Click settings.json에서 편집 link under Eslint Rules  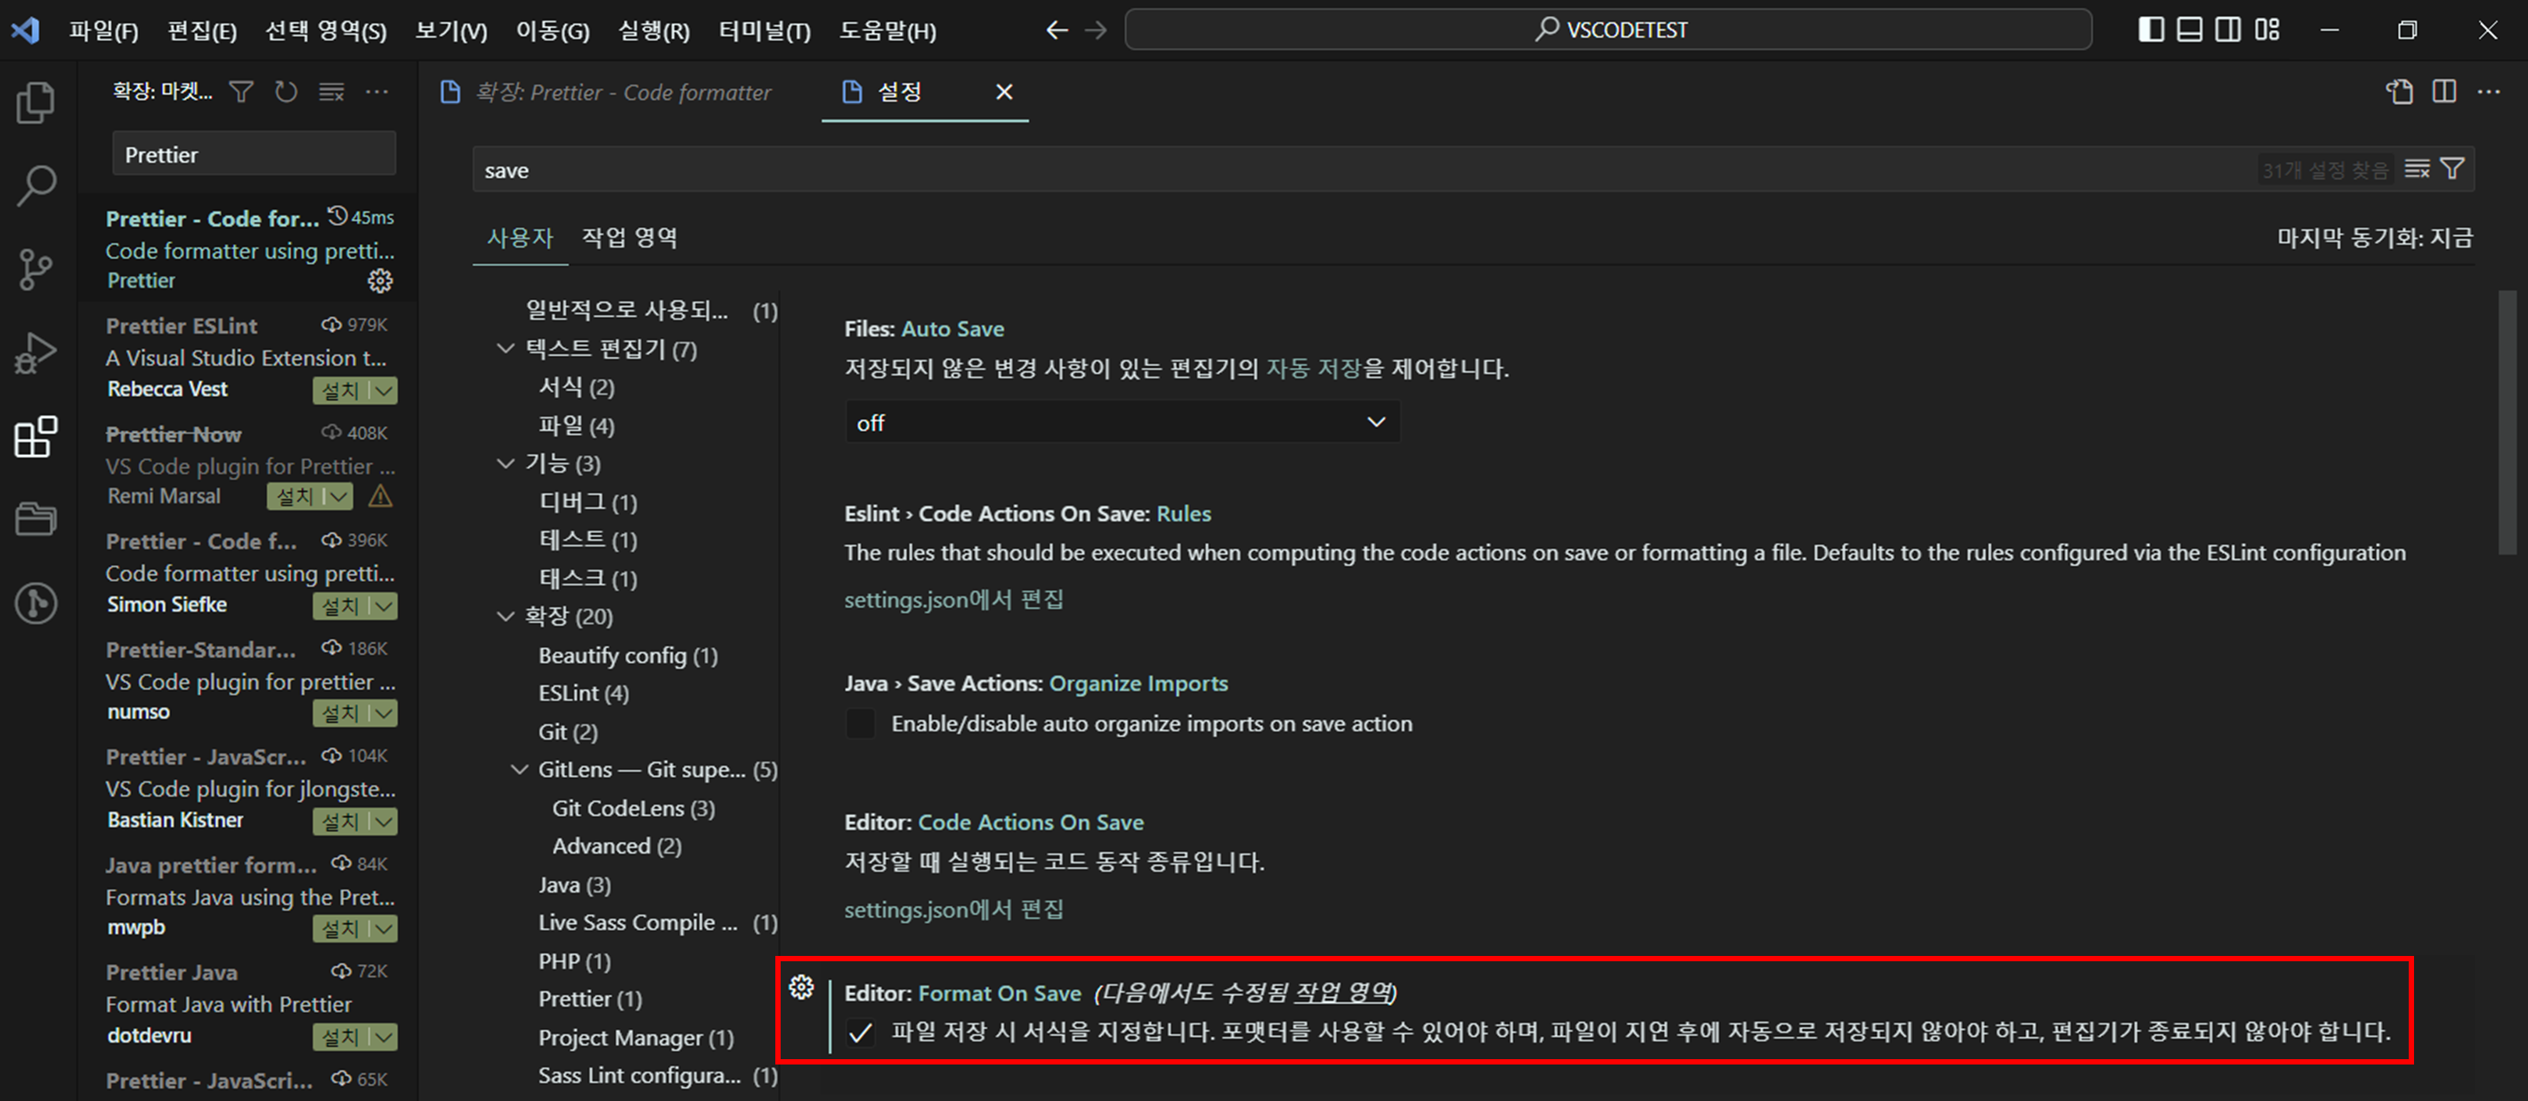(x=953, y=600)
